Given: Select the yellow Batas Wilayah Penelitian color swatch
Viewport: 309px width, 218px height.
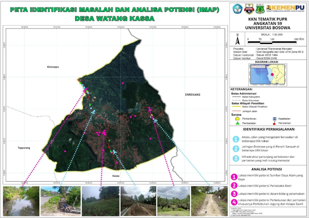Looking at the screenshot, I should point(236,107).
